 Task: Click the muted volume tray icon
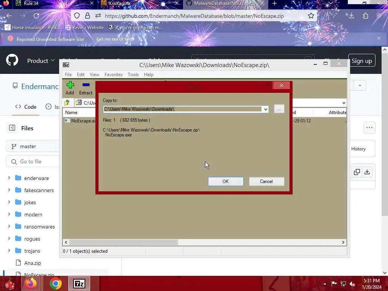click(352, 284)
